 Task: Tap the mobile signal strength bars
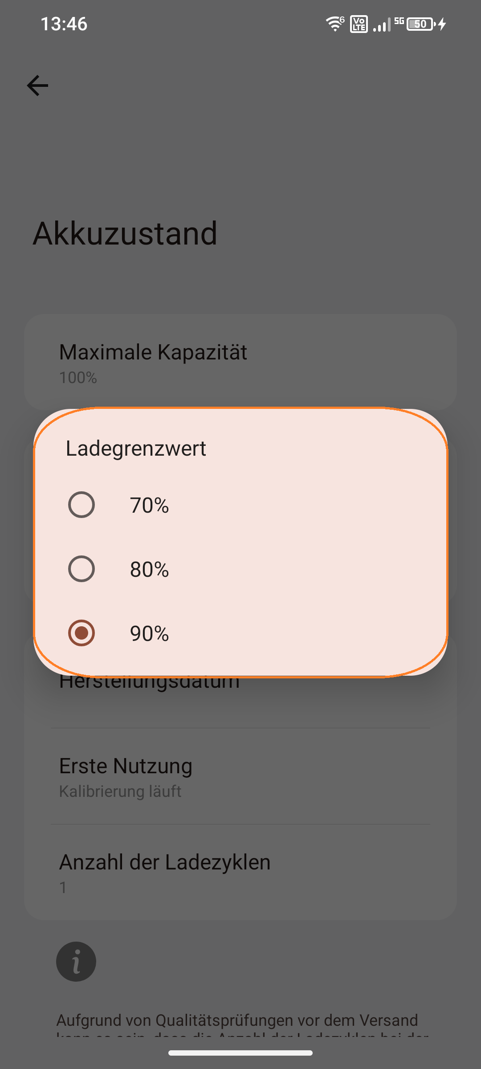(381, 26)
